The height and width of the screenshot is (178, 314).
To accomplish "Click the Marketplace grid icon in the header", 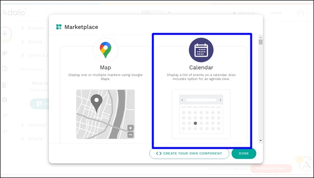I will (x=59, y=27).
